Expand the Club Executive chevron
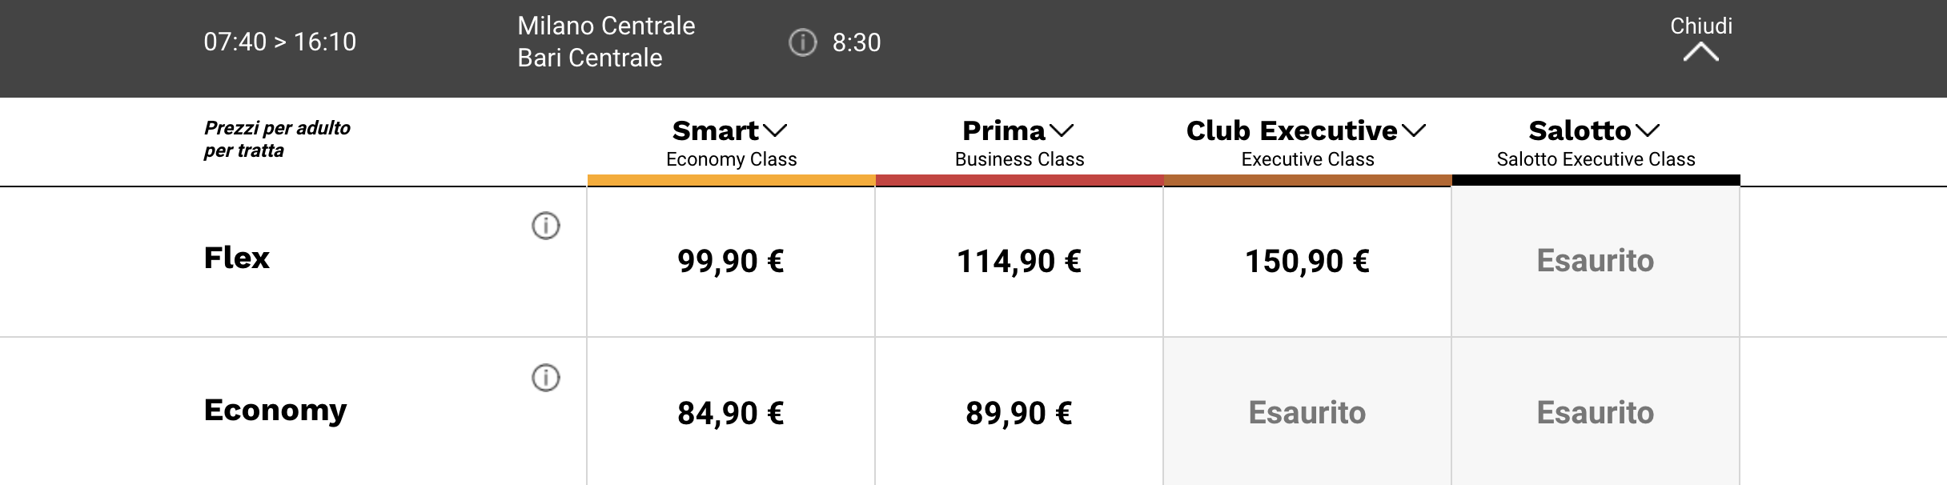Image resolution: width=1947 pixels, height=485 pixels. coord(1414,130)
